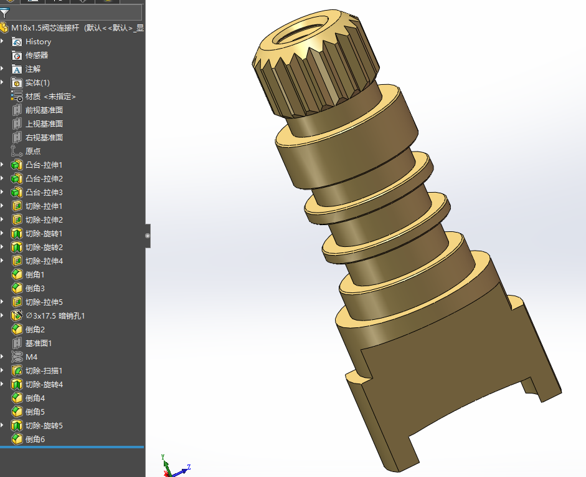This screenshot has width=586, height=477.
Task: Click the 注解 annotations icon
Action: [17, 69]
